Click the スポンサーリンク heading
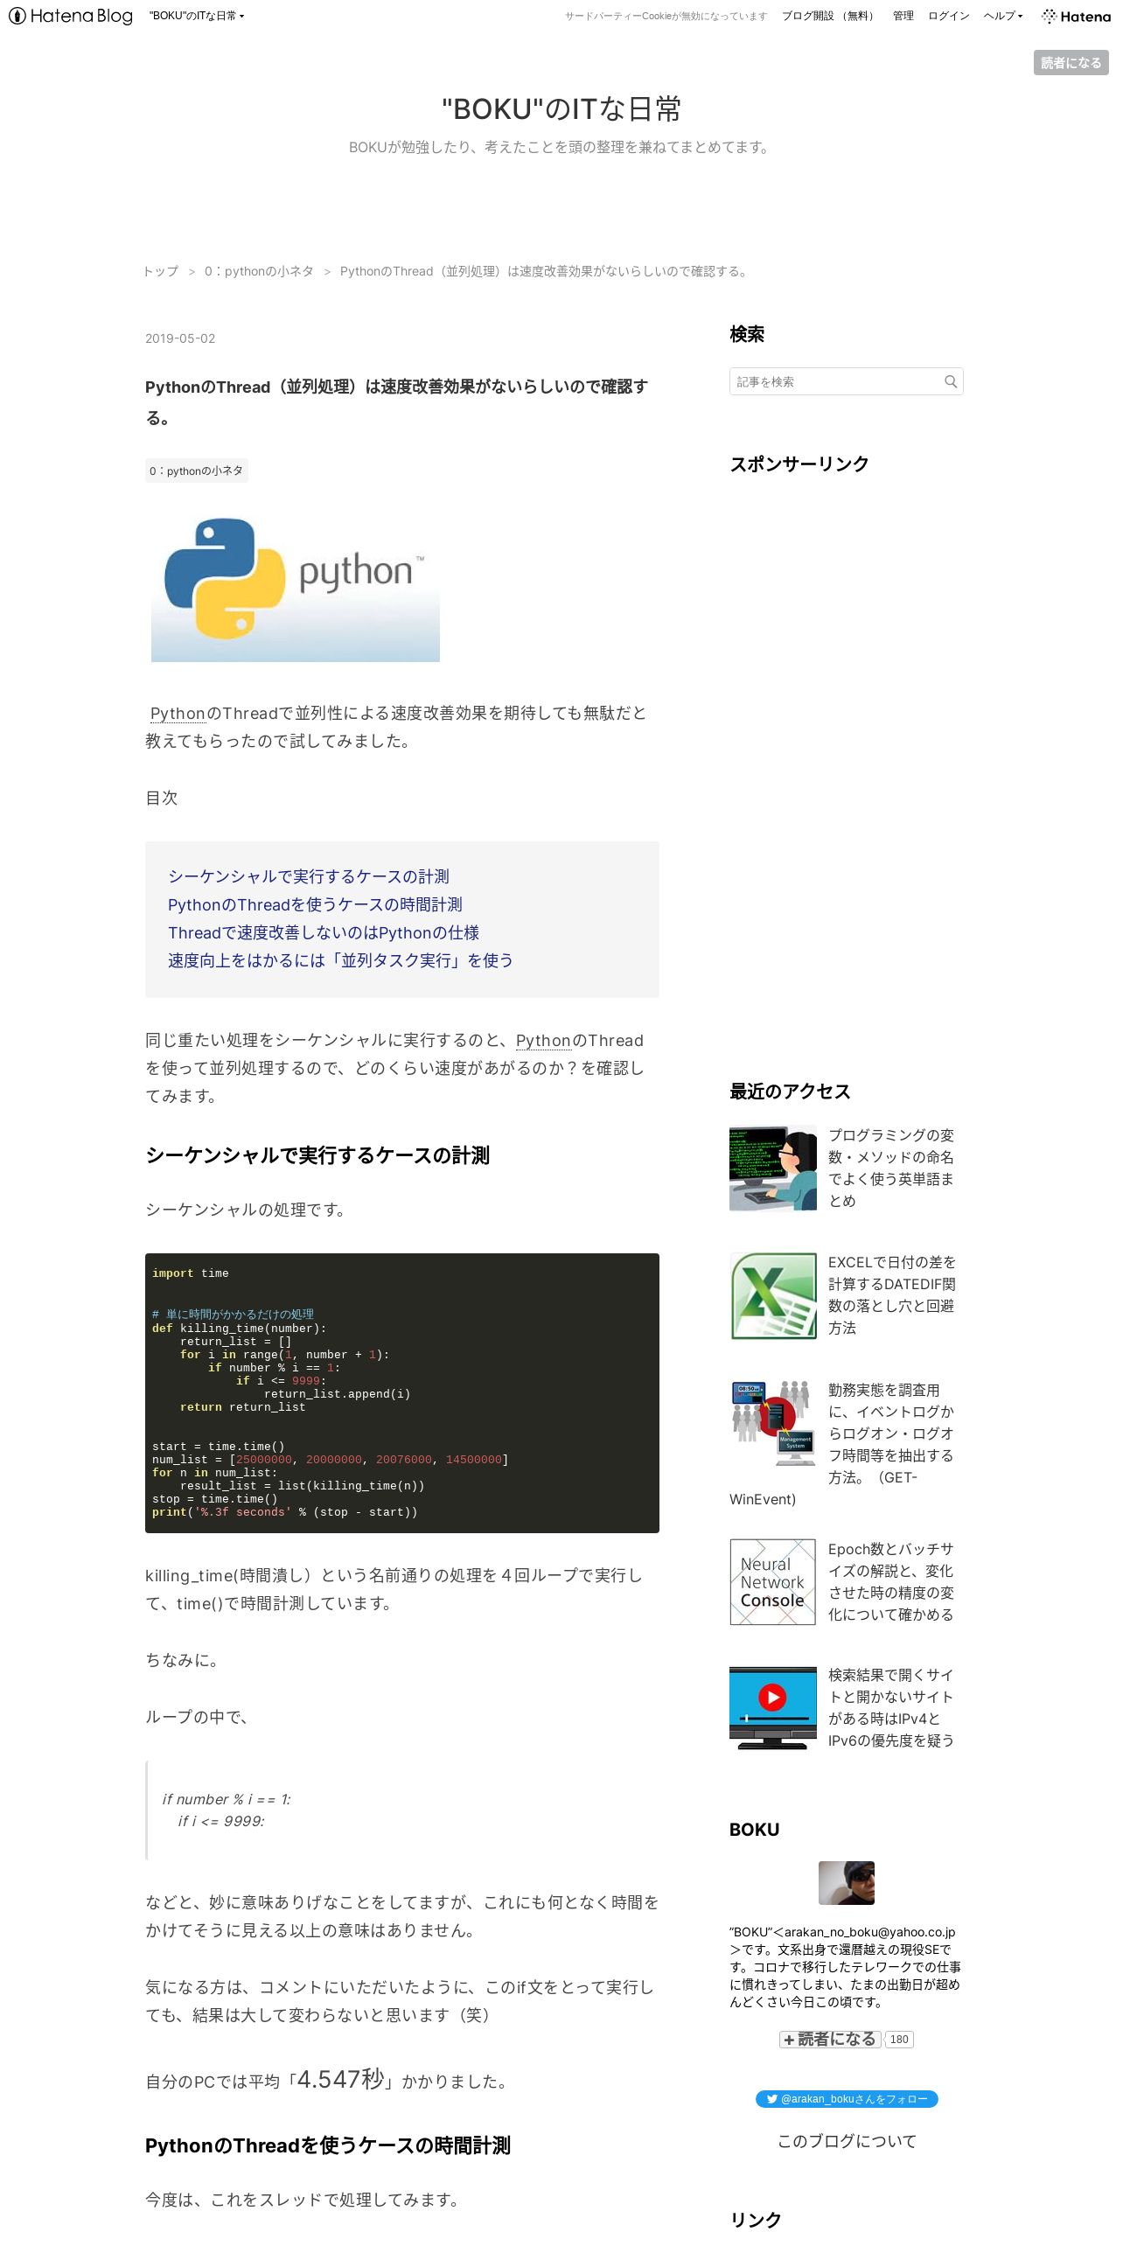 click(x=799, y=464)
